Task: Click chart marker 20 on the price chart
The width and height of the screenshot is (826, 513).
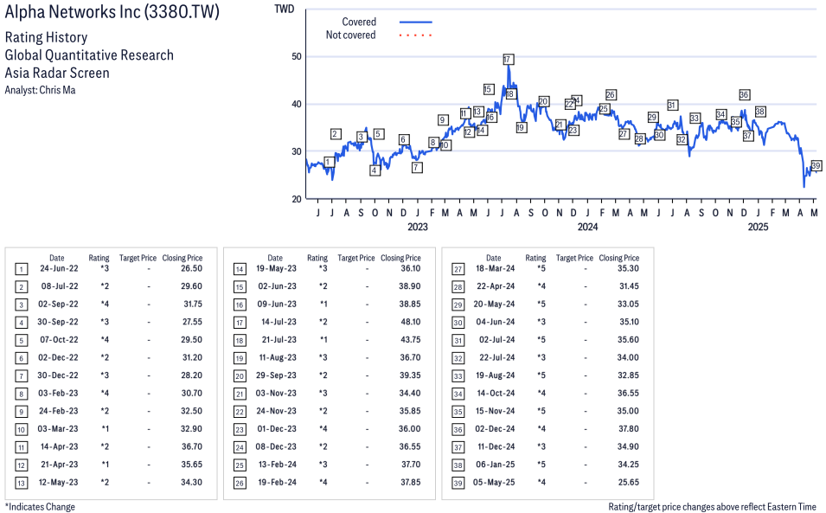Action: (x=544, y=102)
